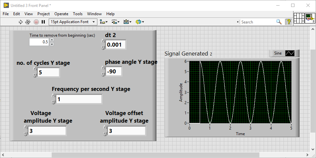Click the VI connector pane icon

click(x=299, y=18)
